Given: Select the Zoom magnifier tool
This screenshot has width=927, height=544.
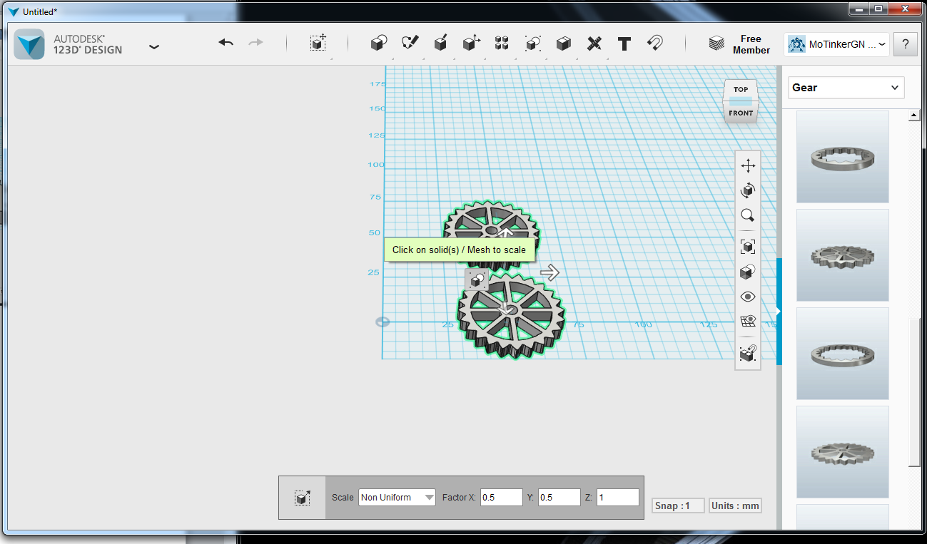Looking at the screenshot, I should point(748,215).
